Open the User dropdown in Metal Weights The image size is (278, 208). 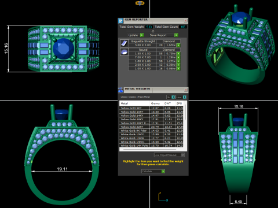[181, 97]
